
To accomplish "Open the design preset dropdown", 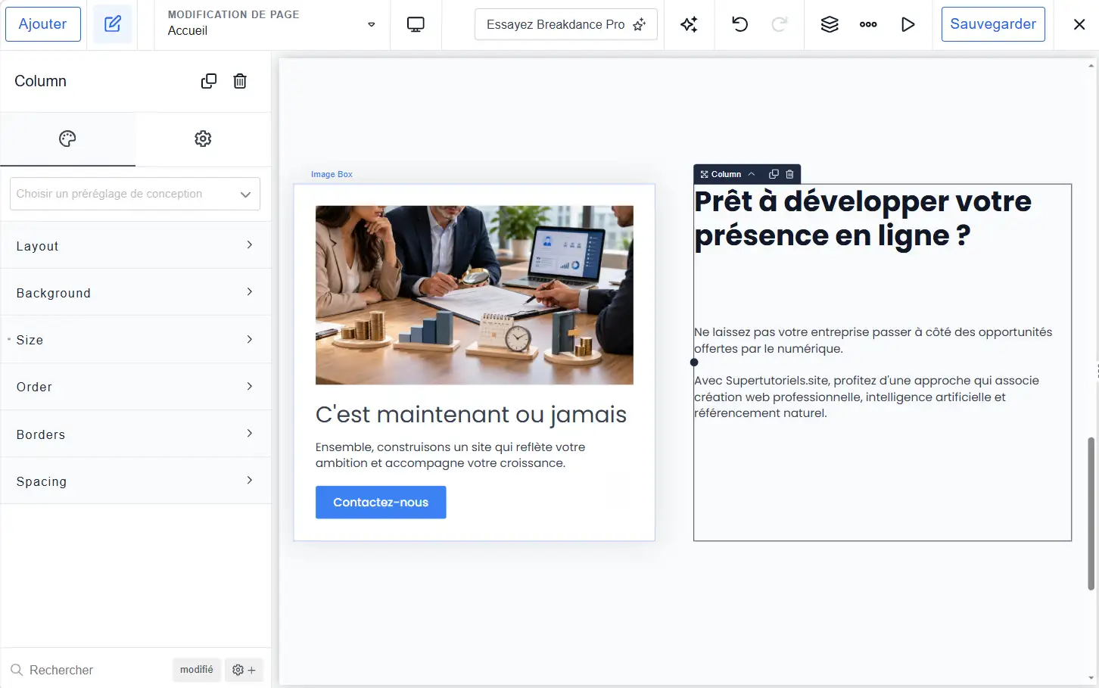I will pos(135,194).
